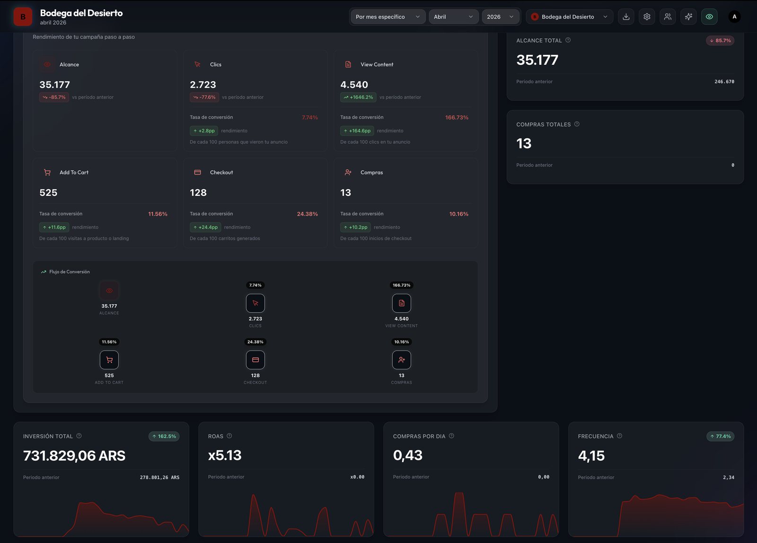Click the 10.16% pill in conversion flow
757x543 pixels.
(402, 342)
